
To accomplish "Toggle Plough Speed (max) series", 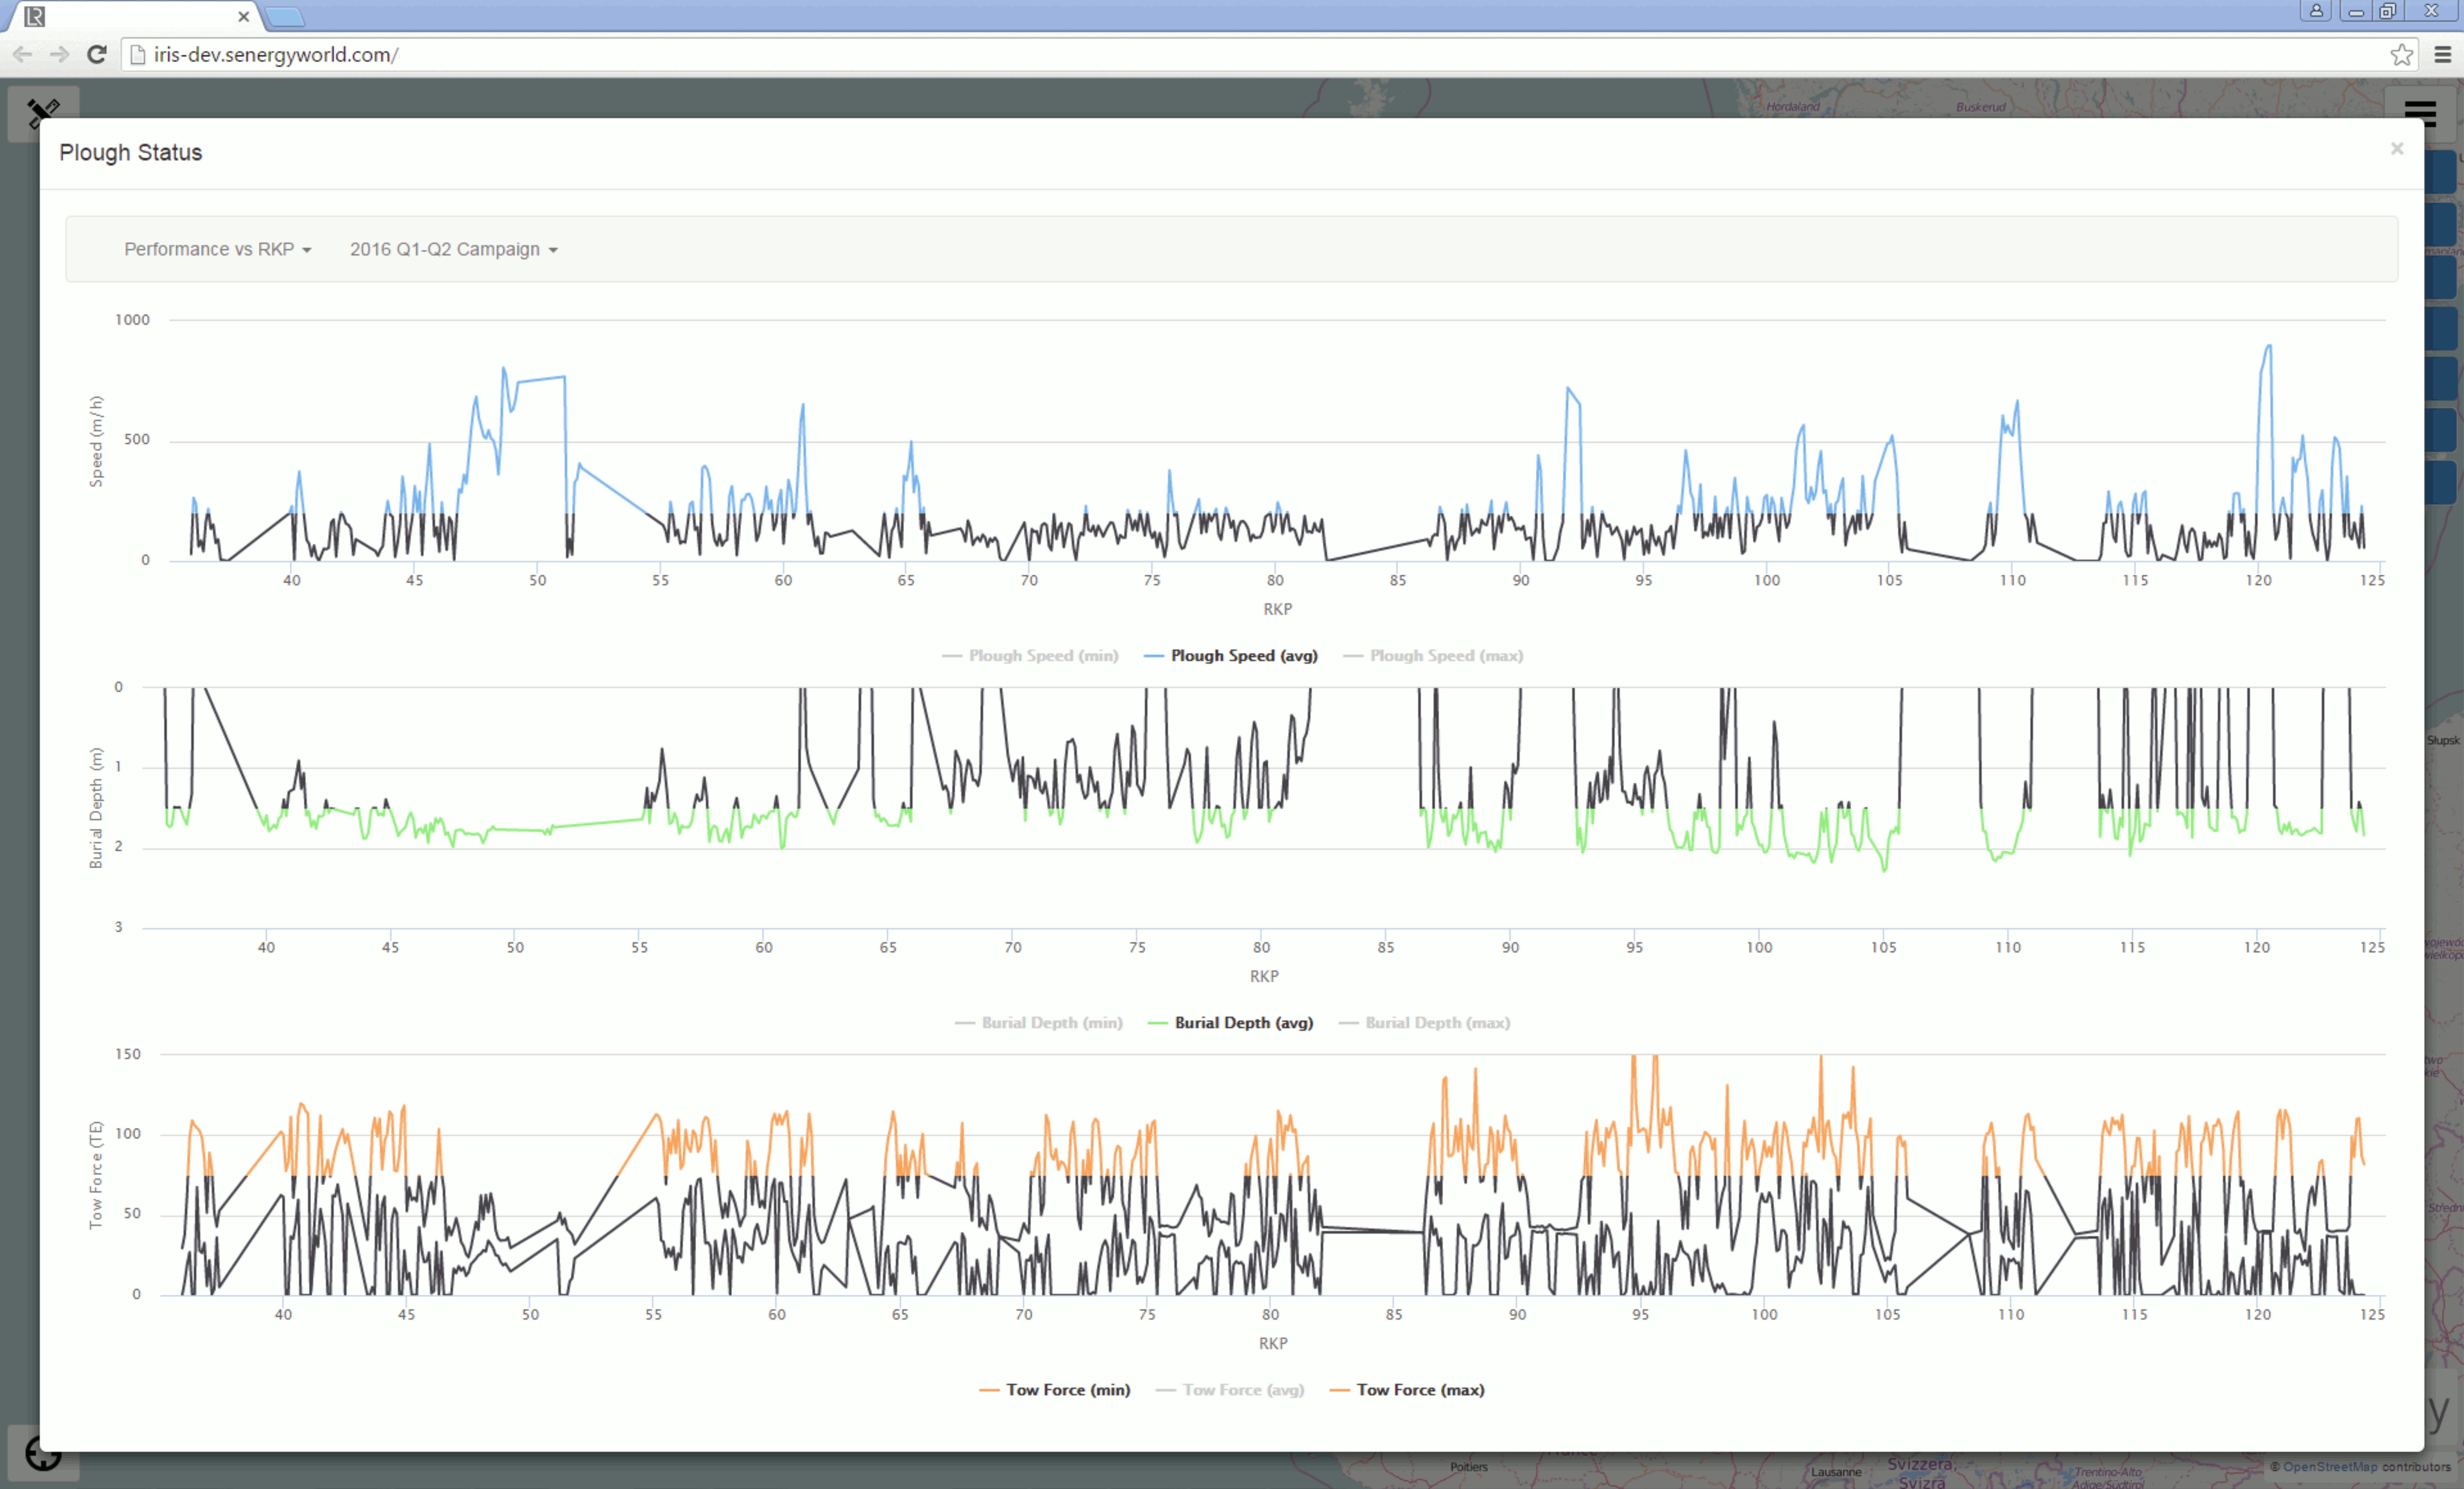I will [1433, 656].
